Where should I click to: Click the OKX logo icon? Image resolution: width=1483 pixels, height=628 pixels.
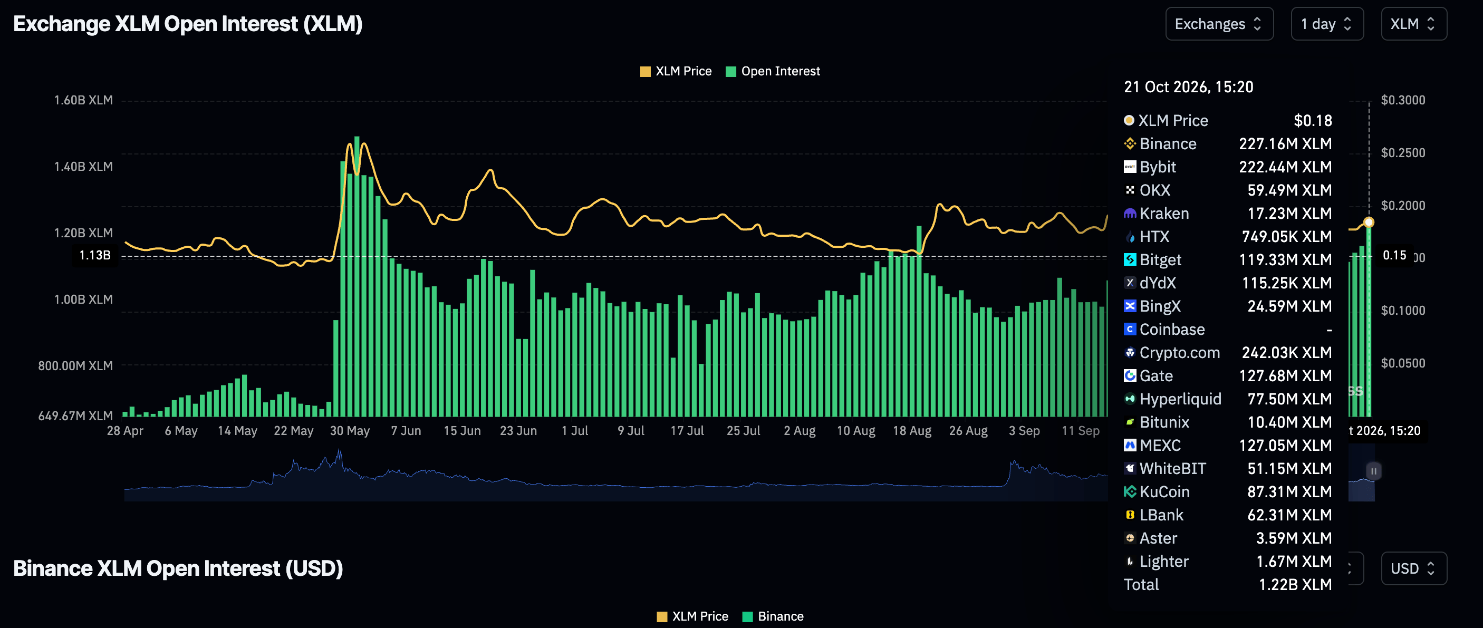(1130, 190)
